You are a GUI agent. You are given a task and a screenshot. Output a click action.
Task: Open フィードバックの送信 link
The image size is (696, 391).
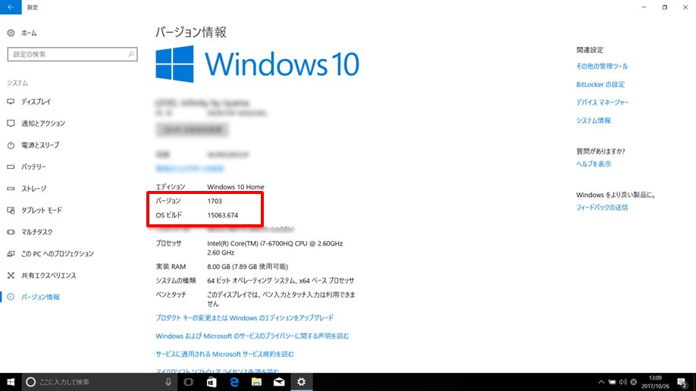click(602, 208)
